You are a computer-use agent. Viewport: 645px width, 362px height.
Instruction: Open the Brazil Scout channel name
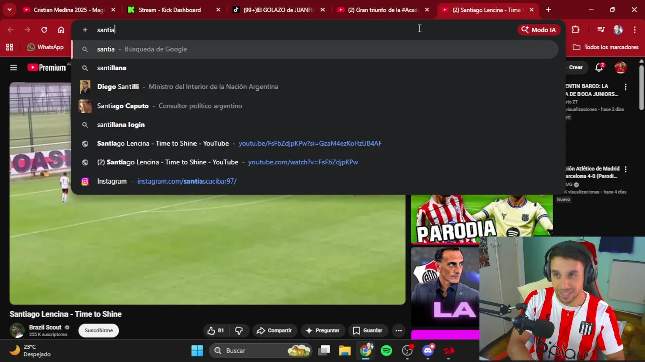pos(45,327)
